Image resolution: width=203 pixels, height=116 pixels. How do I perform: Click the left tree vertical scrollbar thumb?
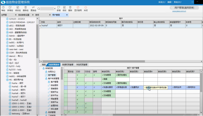point(37,41)
